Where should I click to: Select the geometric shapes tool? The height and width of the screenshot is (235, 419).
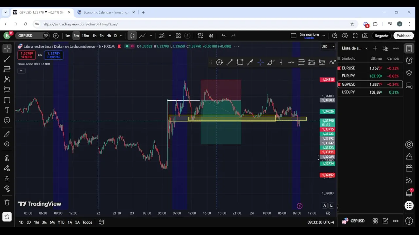point(7,100)
